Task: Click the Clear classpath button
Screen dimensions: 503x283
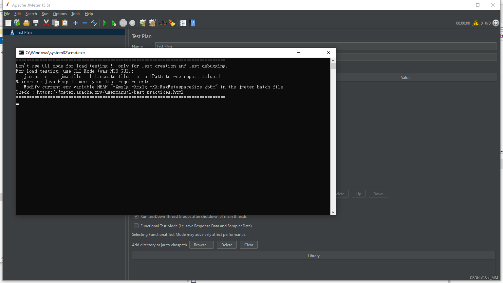Action: tap(249, 245)
